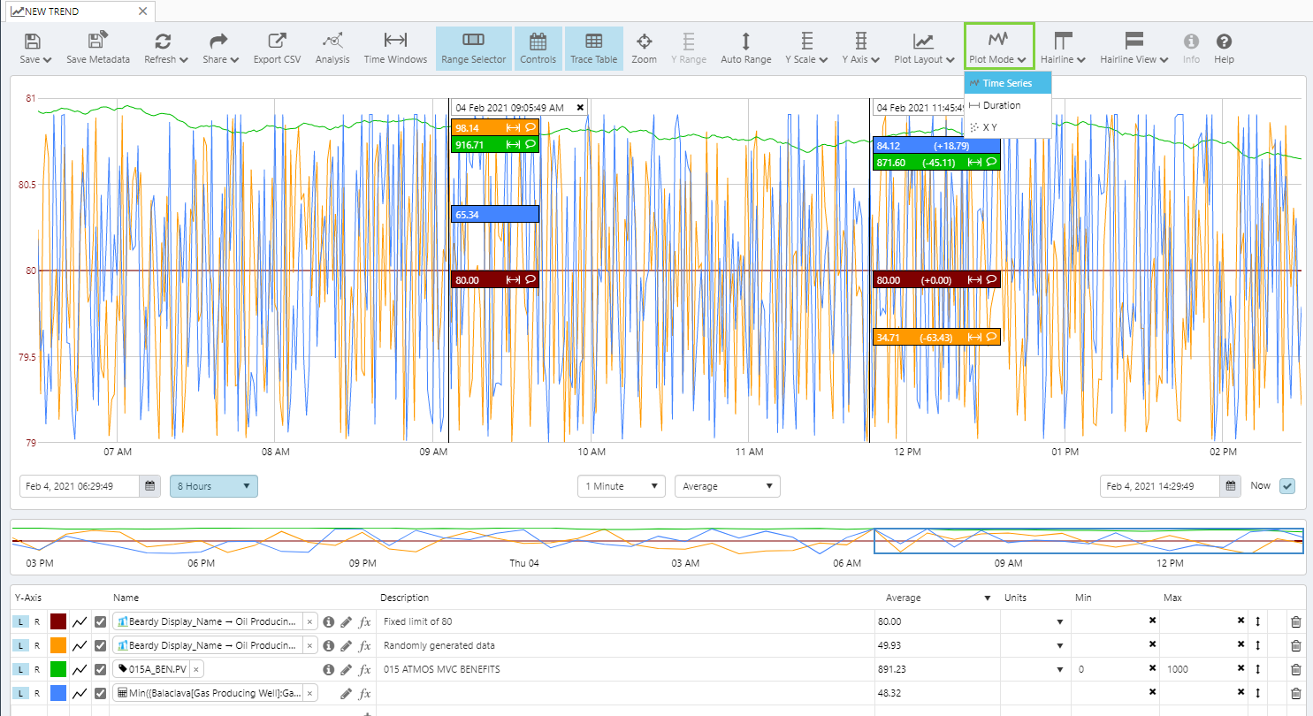Open the Average aggregation dropdown
The image size is (1313, 716).
click(x=727, y=486)
